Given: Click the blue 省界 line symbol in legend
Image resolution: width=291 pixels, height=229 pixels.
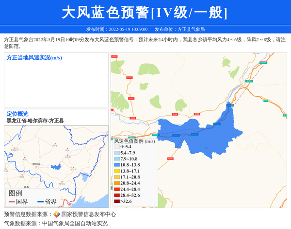Looking at the screenshot, I should pyautogui.click(x=40, y=201).
